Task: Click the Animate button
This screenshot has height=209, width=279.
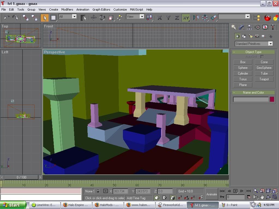Action: [211, 194]
